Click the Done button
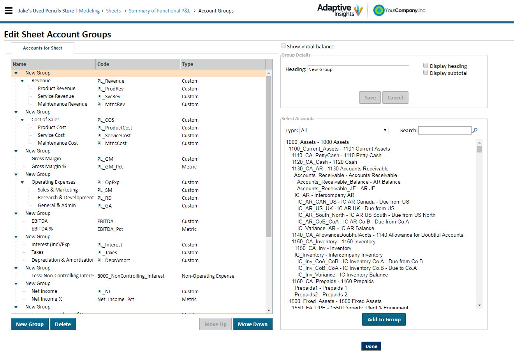 (x=371, y=346)
